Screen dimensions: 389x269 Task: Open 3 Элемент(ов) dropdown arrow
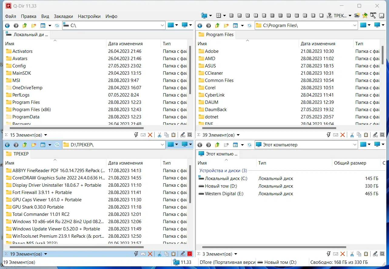point(236,254)
